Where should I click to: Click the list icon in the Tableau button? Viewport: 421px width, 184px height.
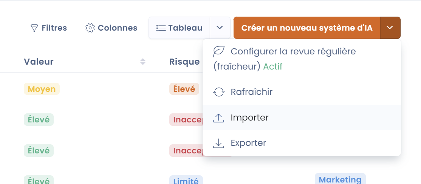click(161, 28)
